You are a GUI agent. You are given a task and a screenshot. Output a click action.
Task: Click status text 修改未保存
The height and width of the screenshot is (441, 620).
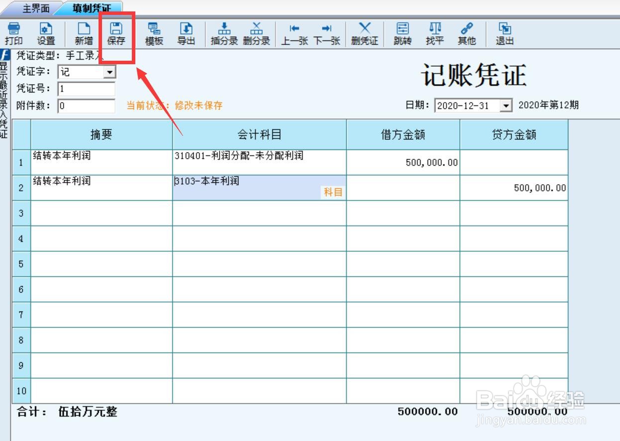point(199,106)
